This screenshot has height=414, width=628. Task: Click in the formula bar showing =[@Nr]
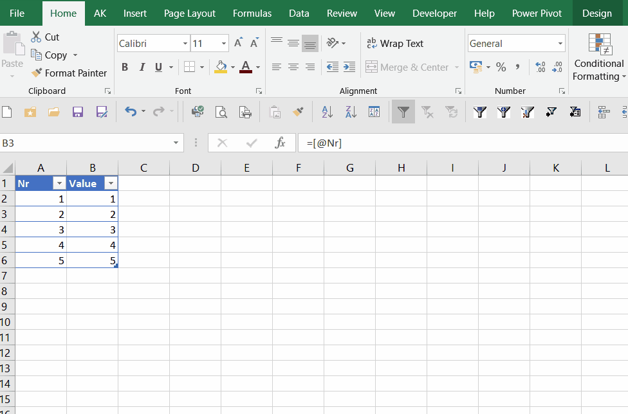(x=463, y=143)
